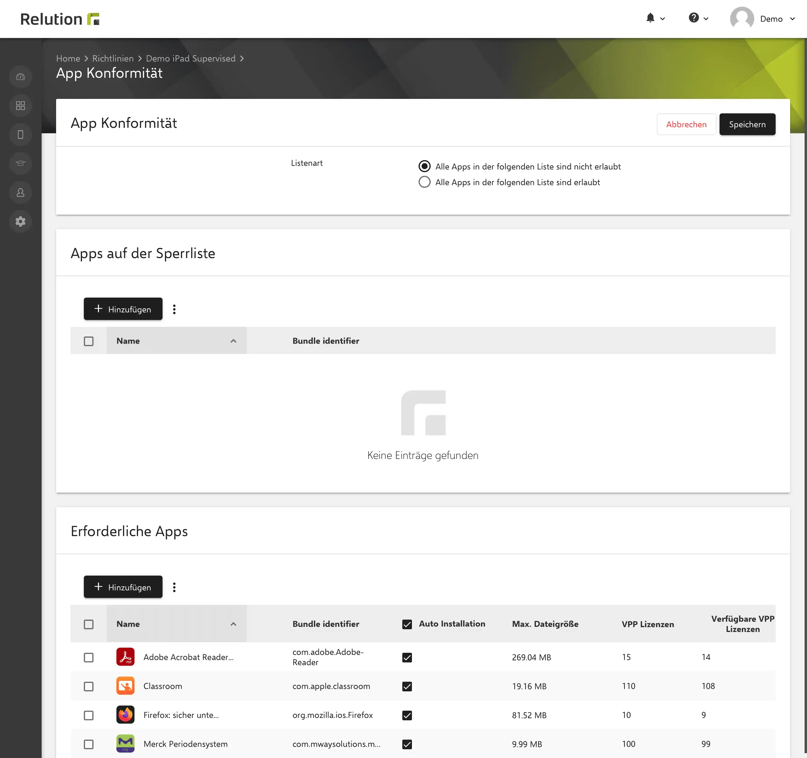
Task: Sort Sperrliste table by Name column
Action: pyautogui.click(x=177, y=340)
